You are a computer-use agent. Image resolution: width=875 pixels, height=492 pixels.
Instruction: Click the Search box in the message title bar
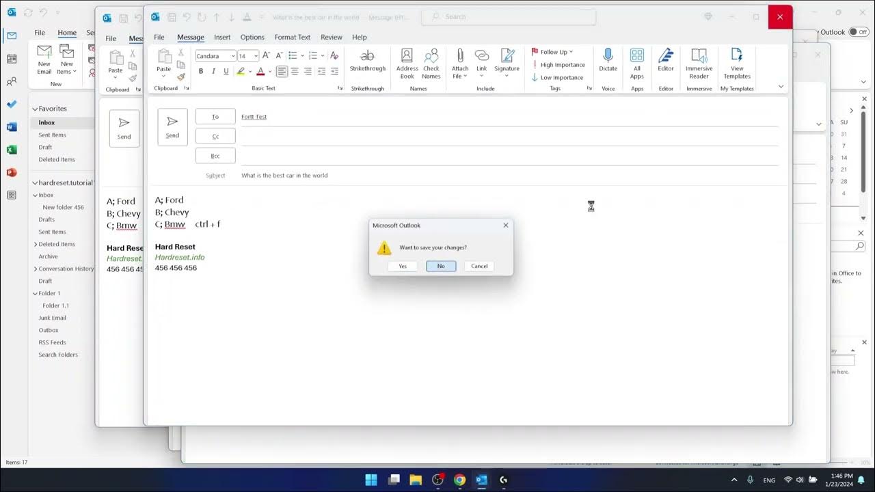(509, 16)
